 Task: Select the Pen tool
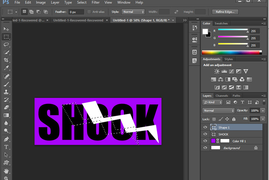tap(6, 139)
